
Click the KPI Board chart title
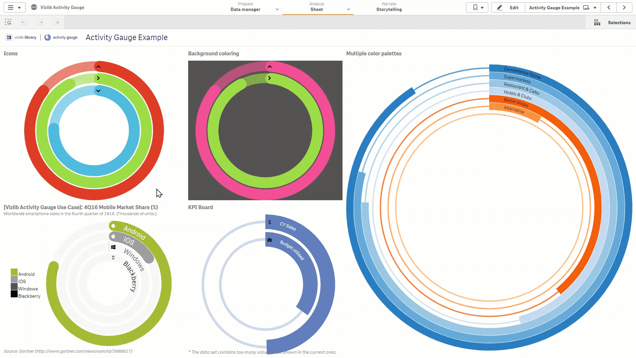(200, 207)
